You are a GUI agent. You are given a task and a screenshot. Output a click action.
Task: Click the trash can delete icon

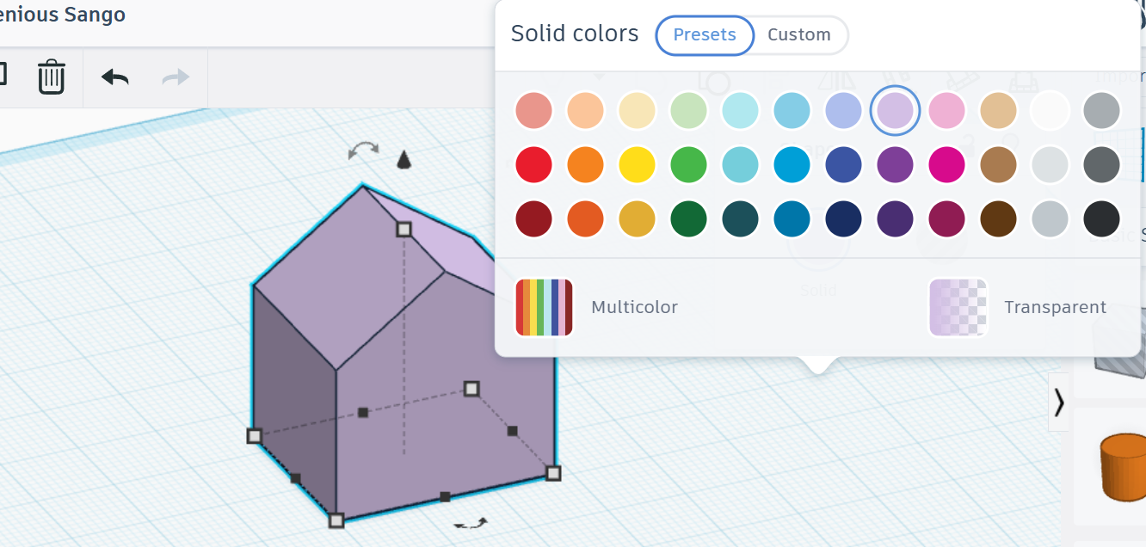click(x=51, y=77)
